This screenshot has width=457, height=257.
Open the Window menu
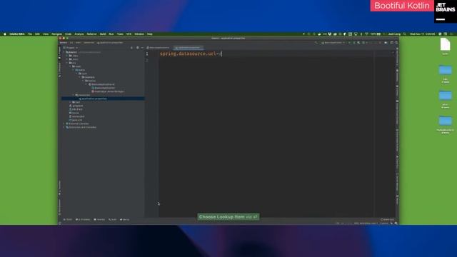click(x=139, y=34)
